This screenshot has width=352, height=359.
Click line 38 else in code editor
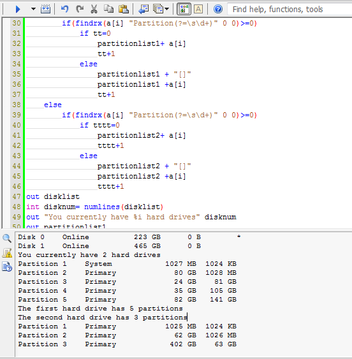point(53,105)
